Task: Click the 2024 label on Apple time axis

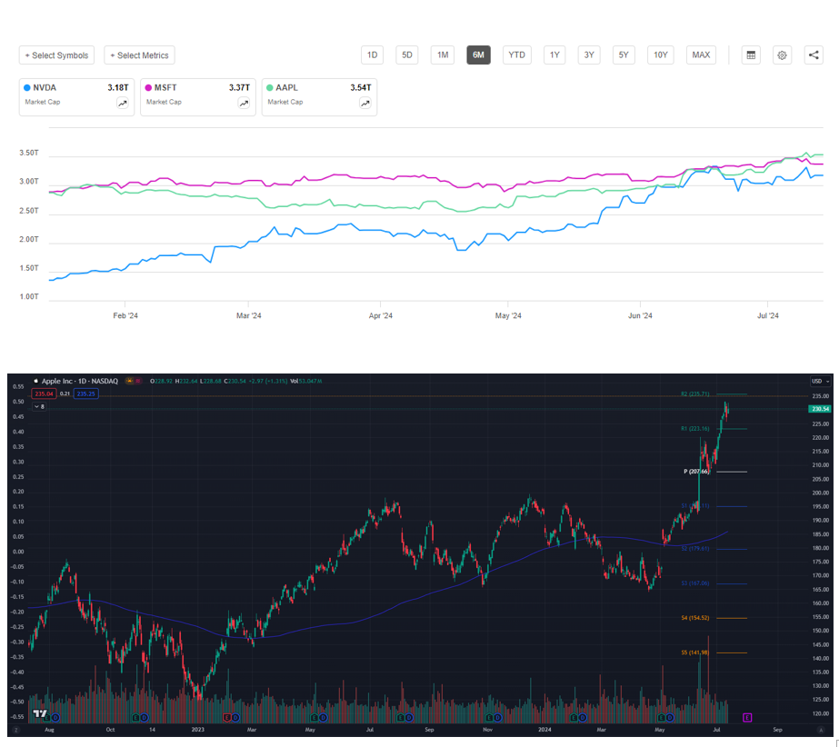Action: click(544, 730)
